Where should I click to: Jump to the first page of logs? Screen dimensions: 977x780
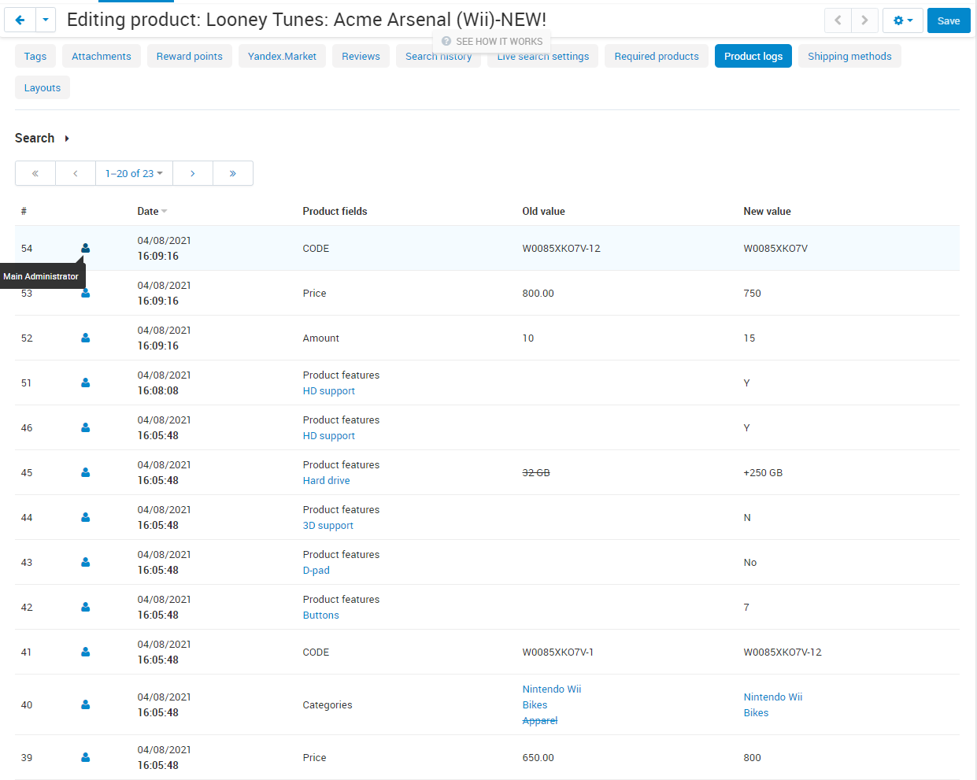click(x=35, y=173)
